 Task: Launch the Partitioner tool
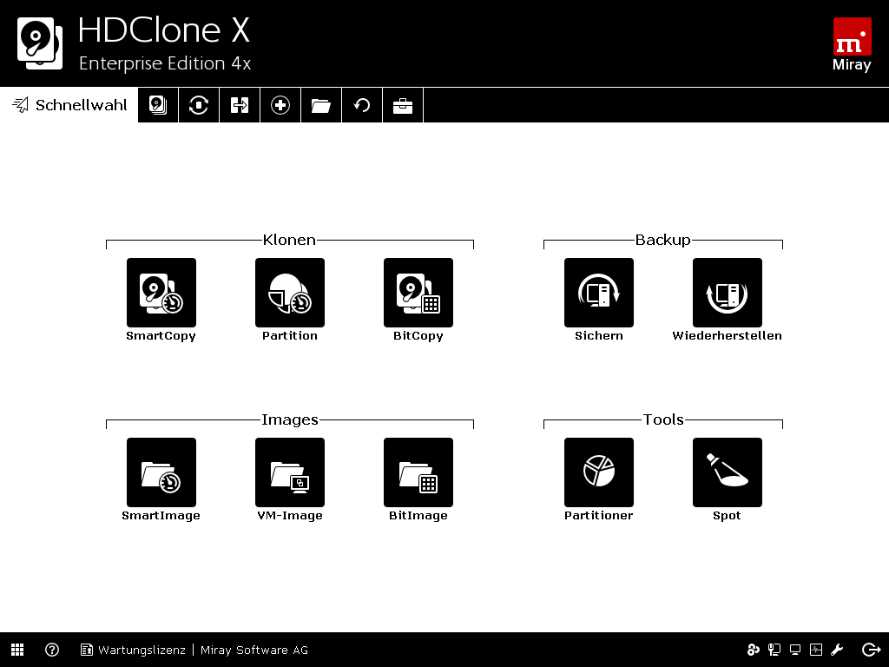[599, 472]
